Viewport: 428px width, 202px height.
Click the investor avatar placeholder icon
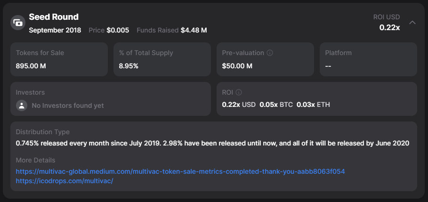(x=22, y=105)
